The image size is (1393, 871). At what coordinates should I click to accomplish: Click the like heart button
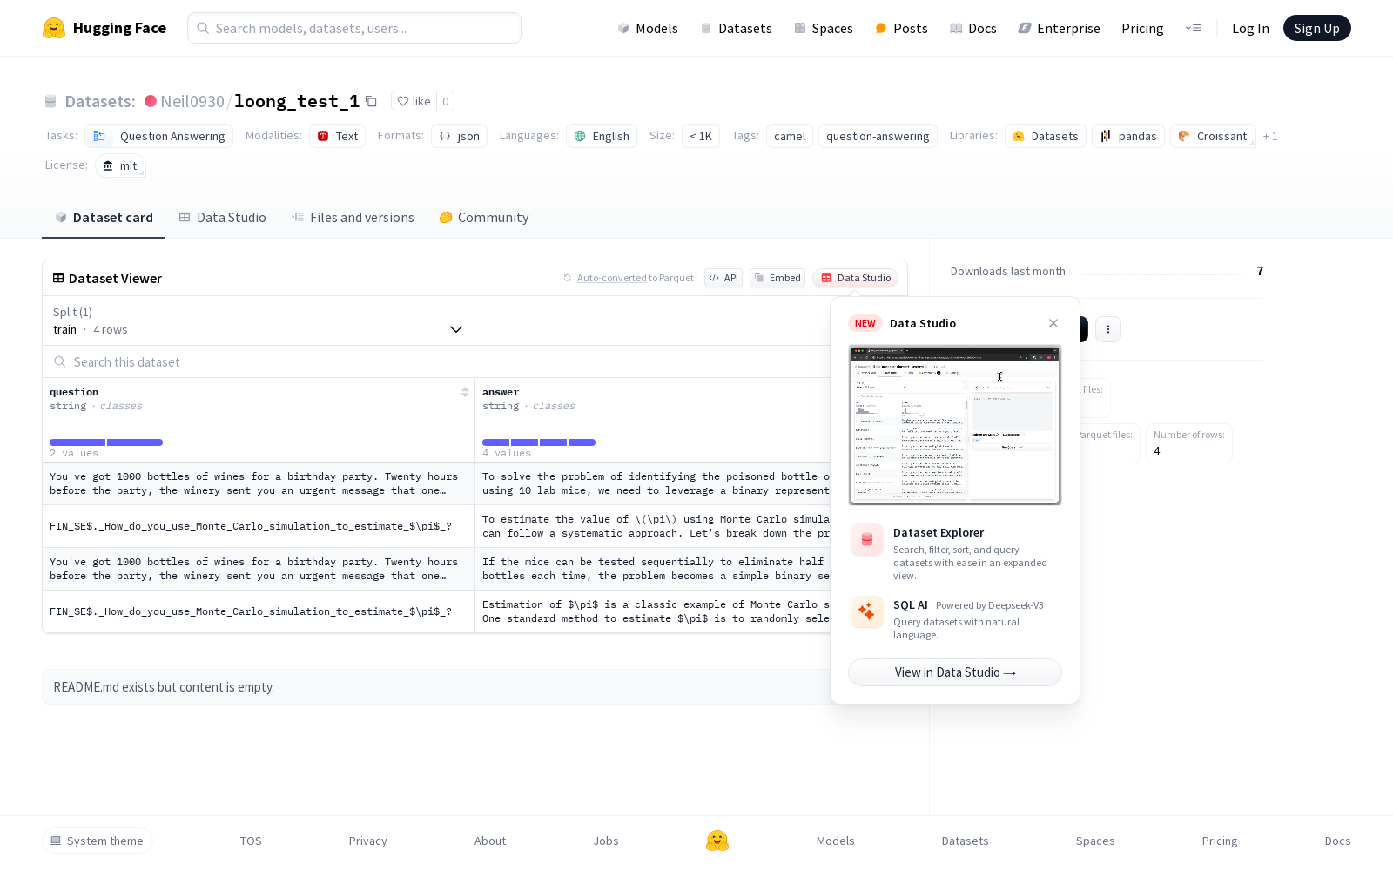click(x=414, y=101)
